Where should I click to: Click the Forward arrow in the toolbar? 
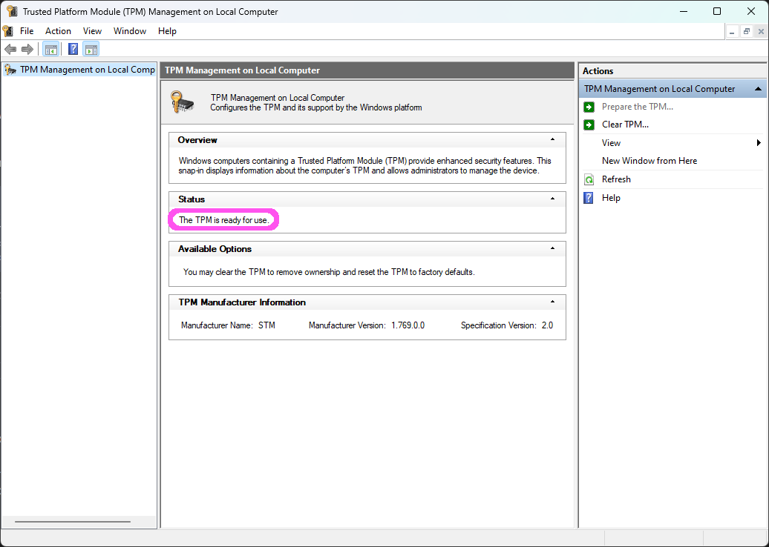click(x=27, y=50)
